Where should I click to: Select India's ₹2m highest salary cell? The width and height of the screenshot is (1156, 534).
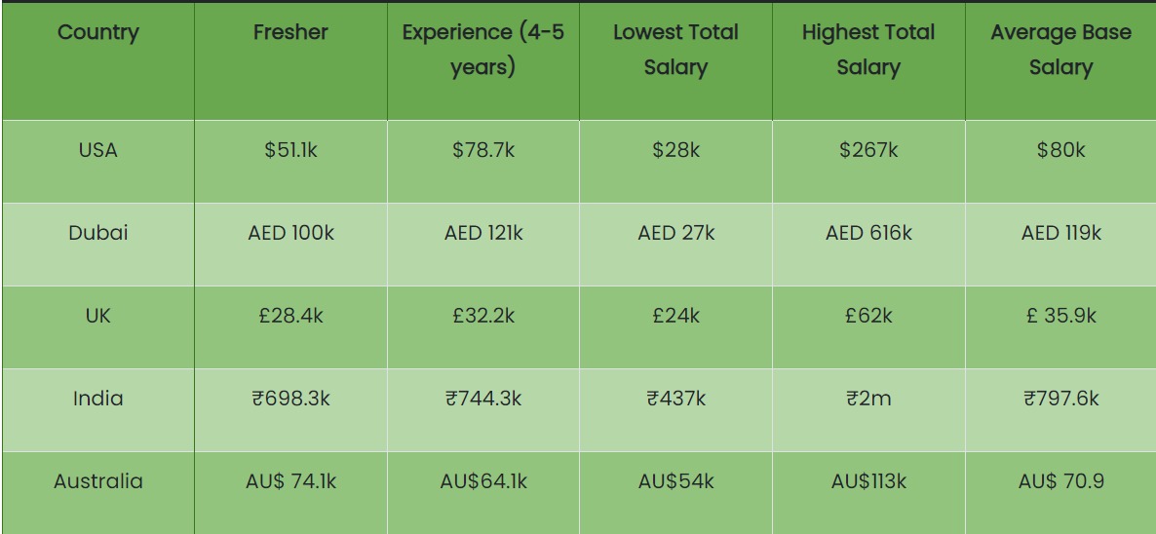click(x=867, y=399)
